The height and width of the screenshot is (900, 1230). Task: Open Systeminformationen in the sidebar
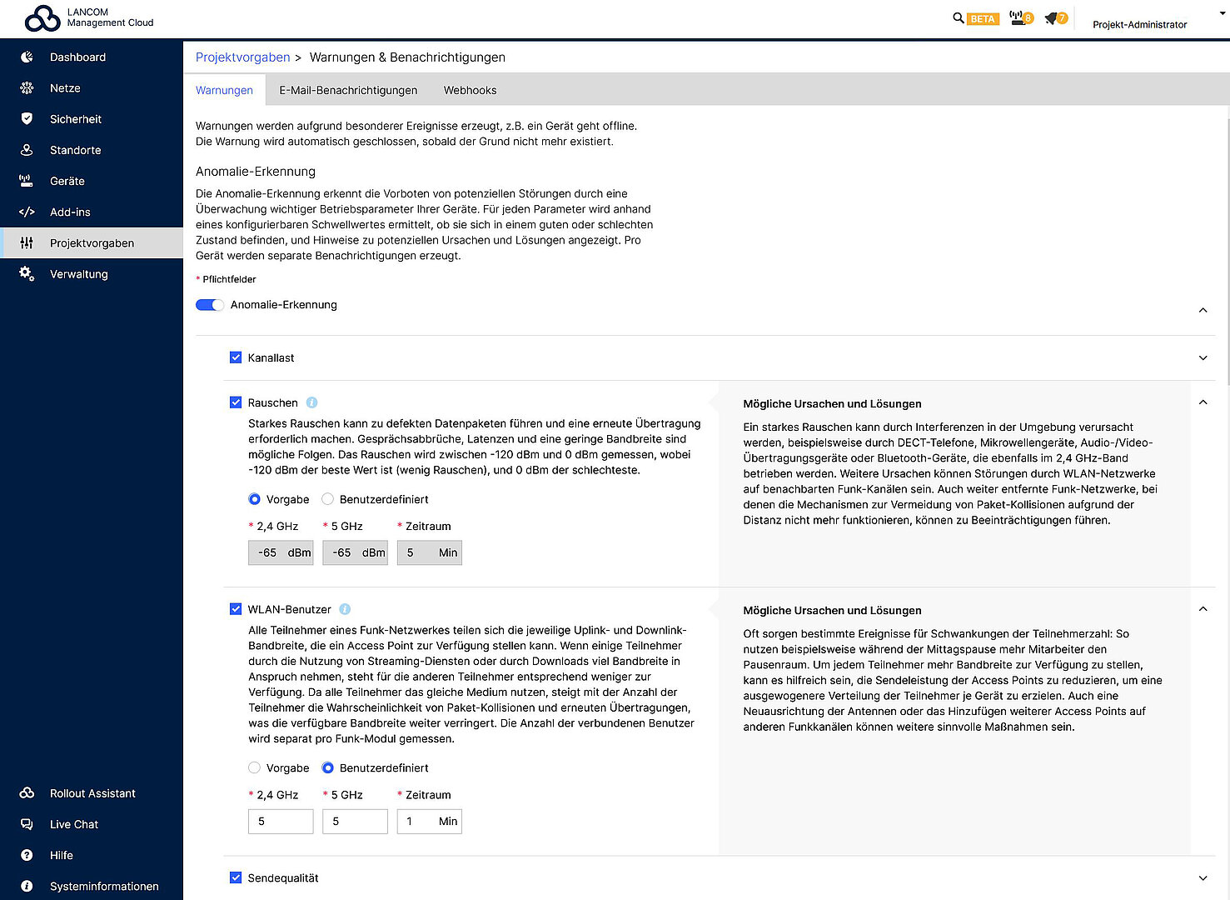[x=103, y=886]
